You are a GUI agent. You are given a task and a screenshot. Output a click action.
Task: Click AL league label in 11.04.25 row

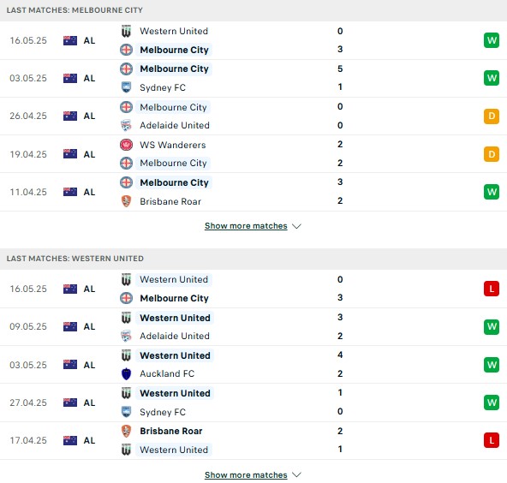click(x=89, y=192)
